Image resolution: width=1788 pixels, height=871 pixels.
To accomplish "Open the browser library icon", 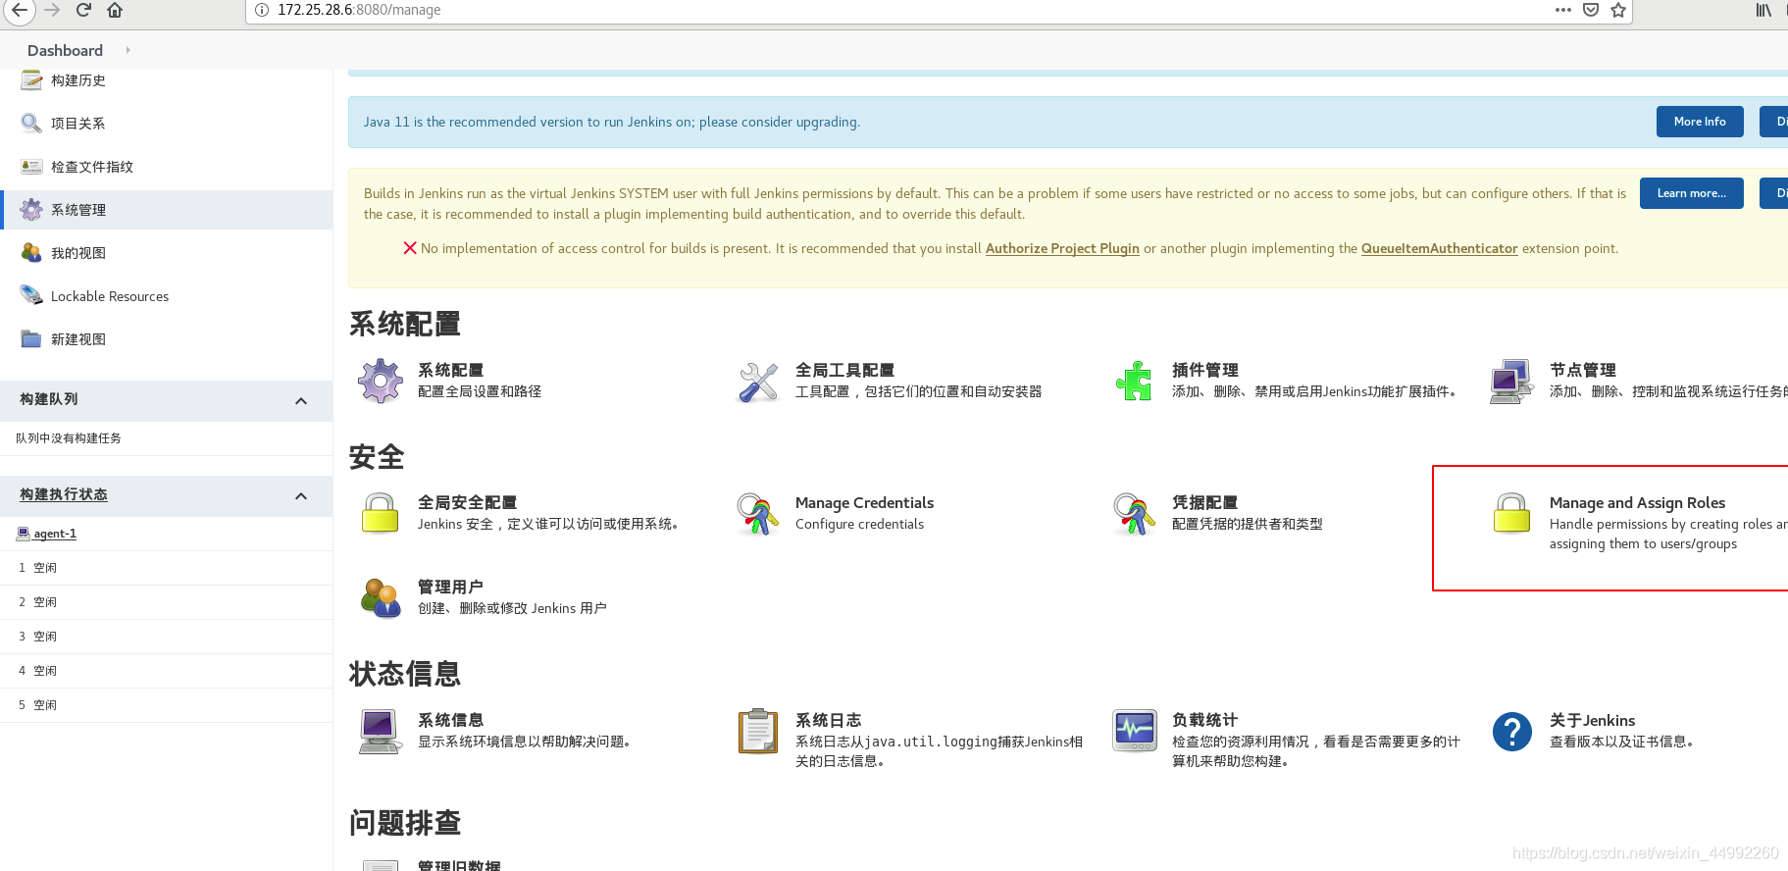I will tap(1763, 10).
